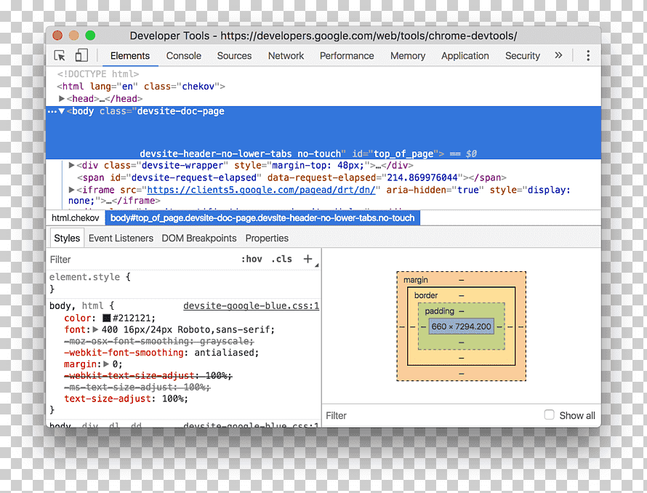647x493 pixels.
Task: Activate the inspect element picker icon
Action: 60,56
